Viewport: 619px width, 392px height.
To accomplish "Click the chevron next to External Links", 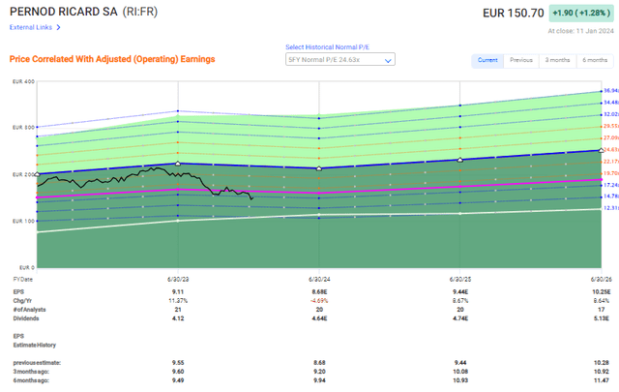I will (58, 27).
